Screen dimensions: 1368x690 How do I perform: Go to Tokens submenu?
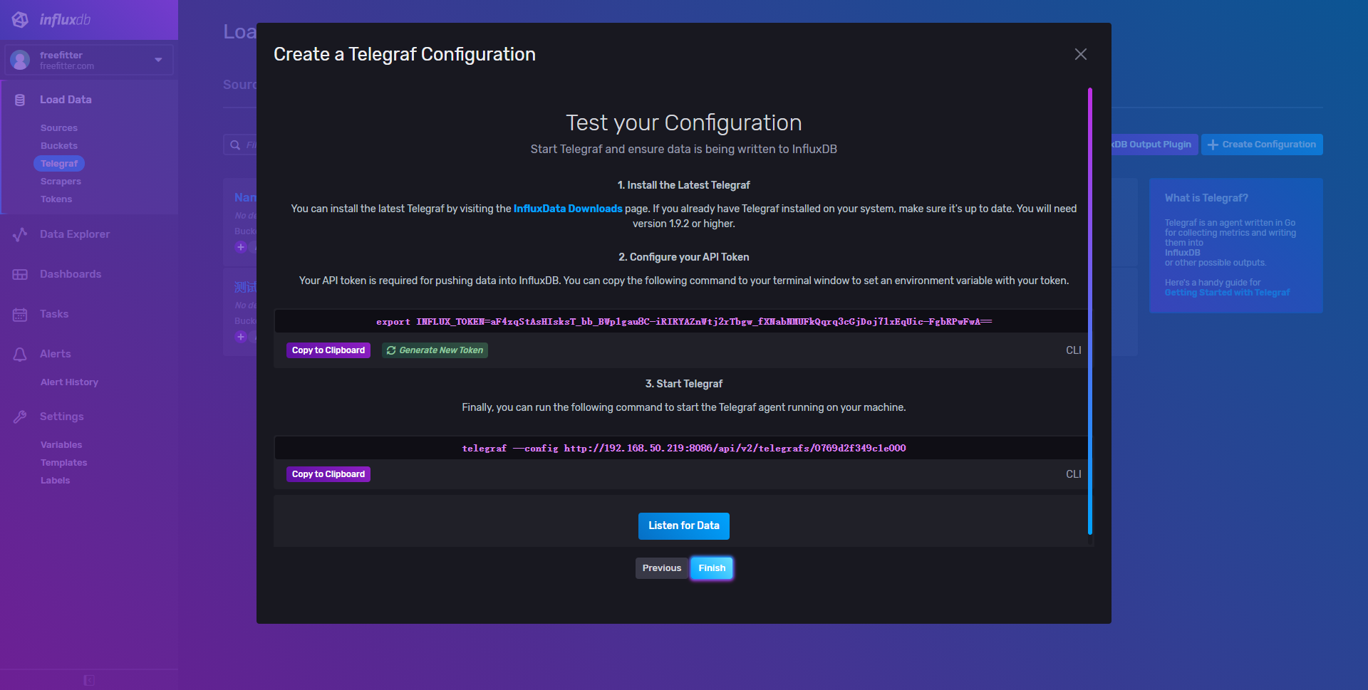(x=56, y=199)
